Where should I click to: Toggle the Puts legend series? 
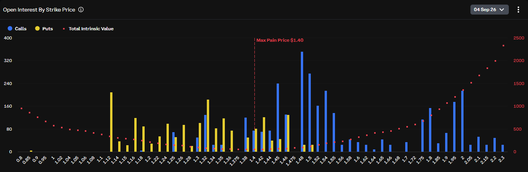pyautogui.click(x=44, y=28)
